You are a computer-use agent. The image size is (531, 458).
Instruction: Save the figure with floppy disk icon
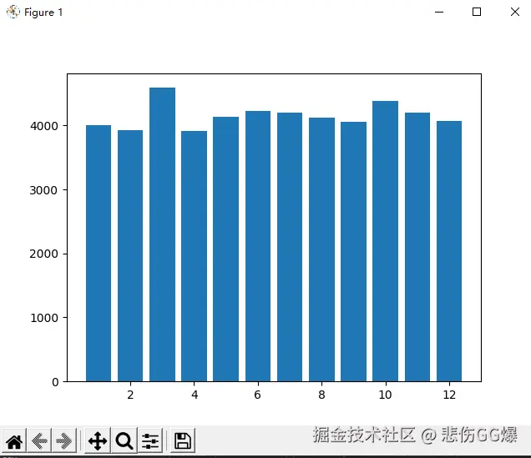(183, 440)
